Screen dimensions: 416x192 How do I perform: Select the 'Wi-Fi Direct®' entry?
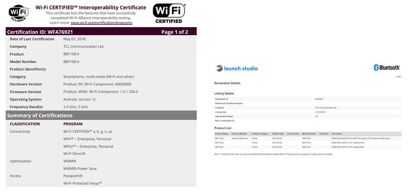[74, 154]
